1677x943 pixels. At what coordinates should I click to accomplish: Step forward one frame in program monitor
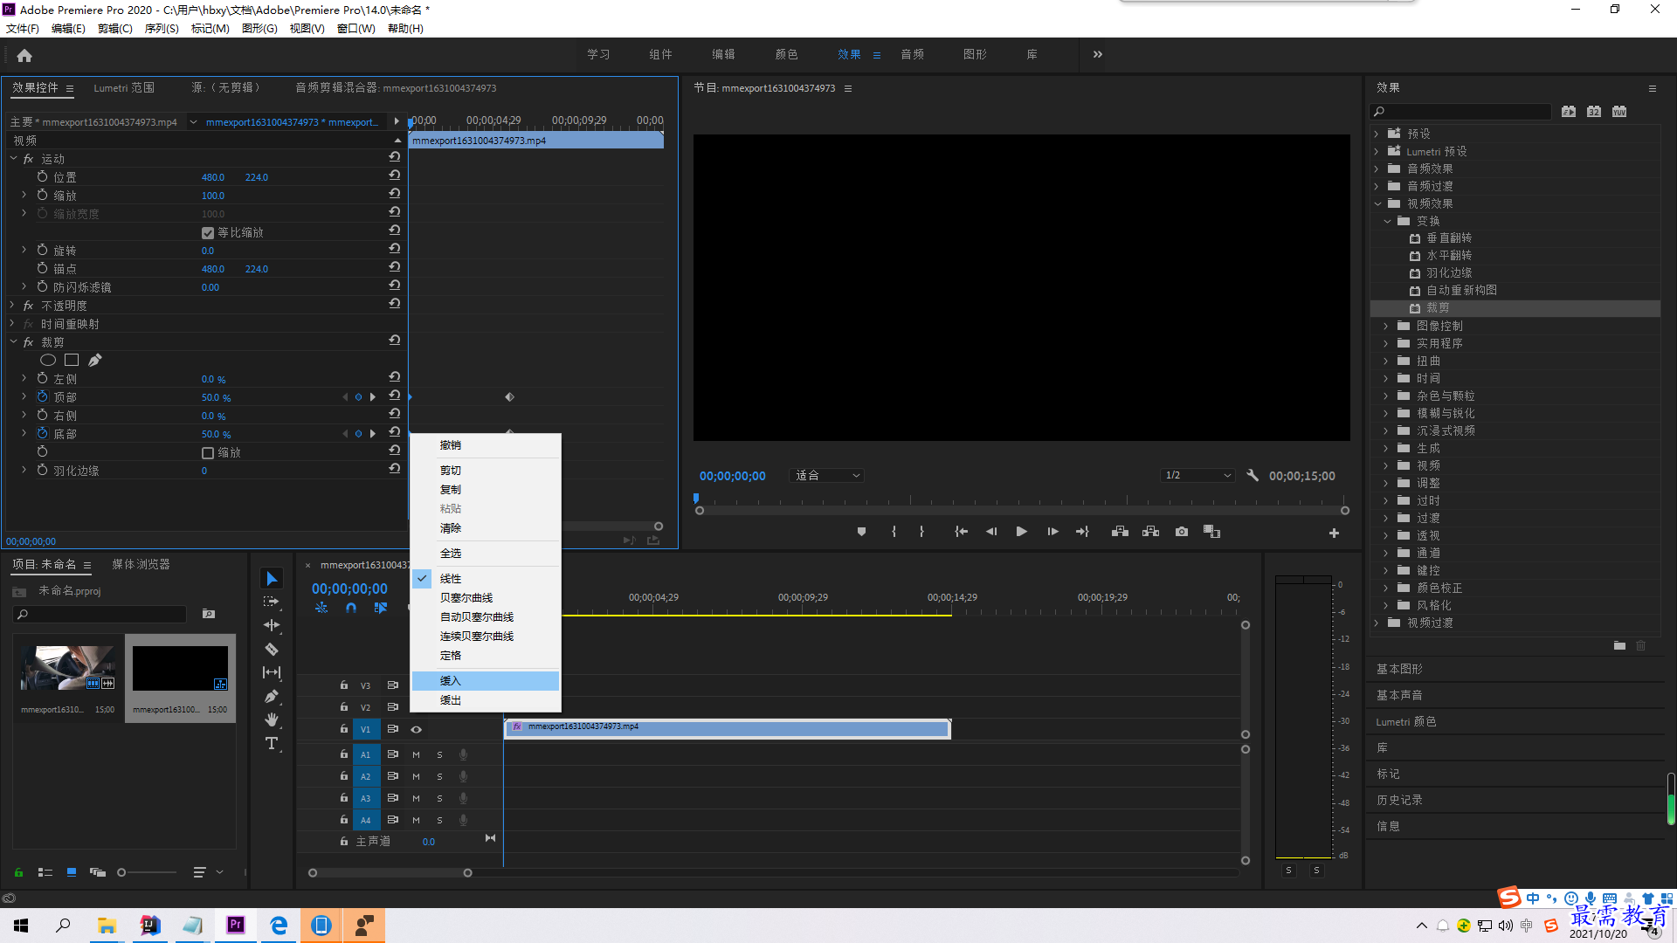tap(1052, 532)
